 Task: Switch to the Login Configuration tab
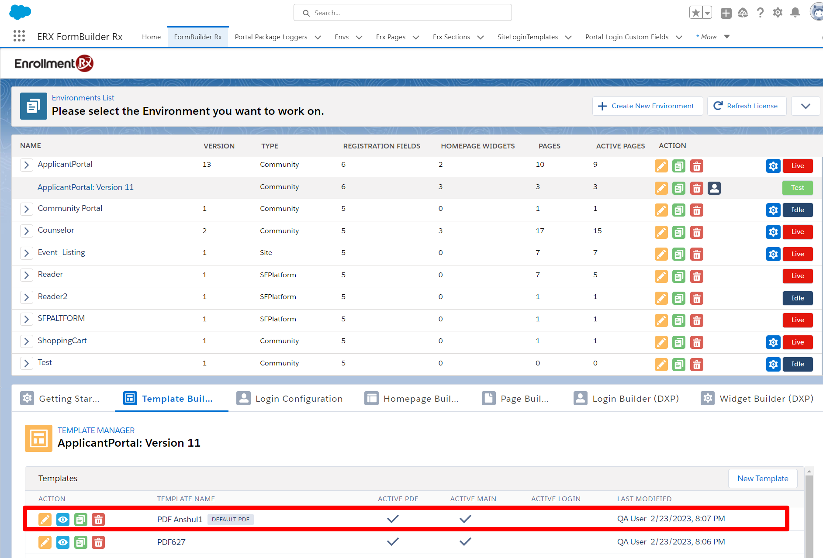pyautogui.click(x=290, y=399)
